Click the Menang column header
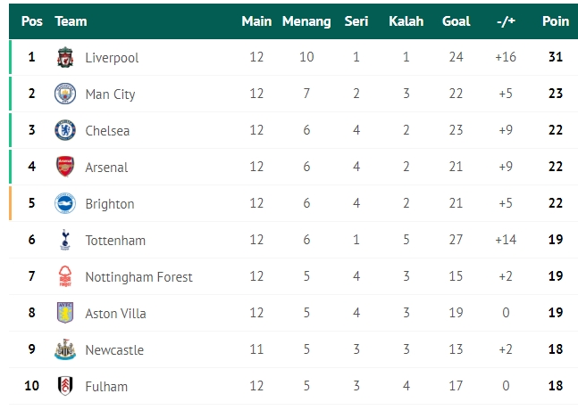 306,21
